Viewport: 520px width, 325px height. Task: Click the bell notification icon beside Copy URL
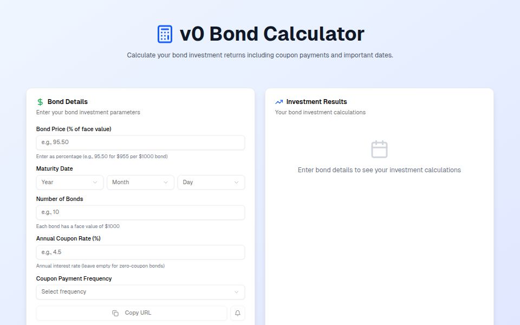(x=237, y=313)
